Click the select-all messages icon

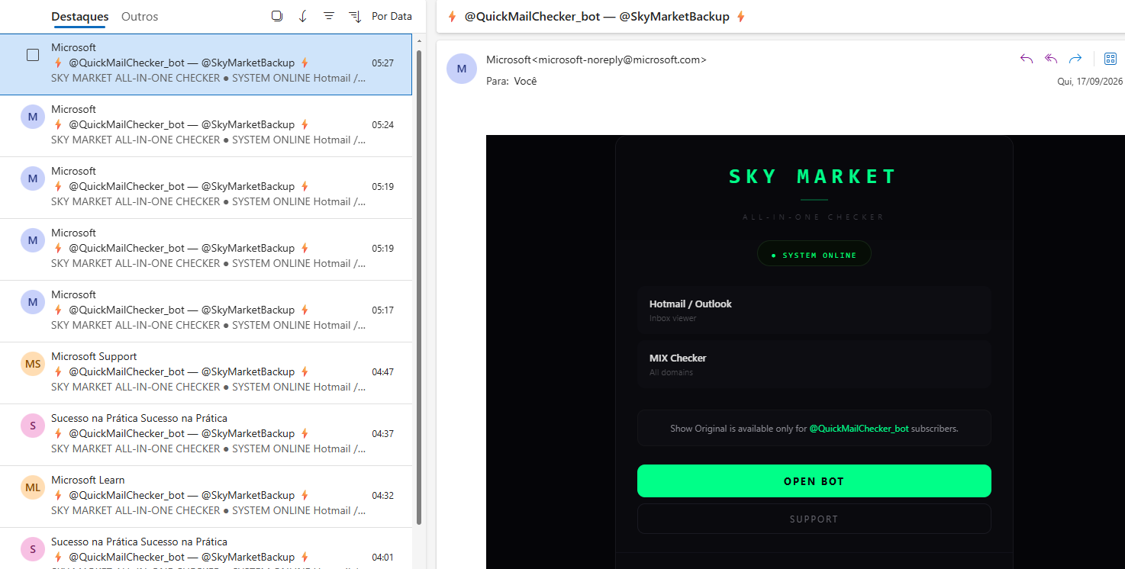277,16
